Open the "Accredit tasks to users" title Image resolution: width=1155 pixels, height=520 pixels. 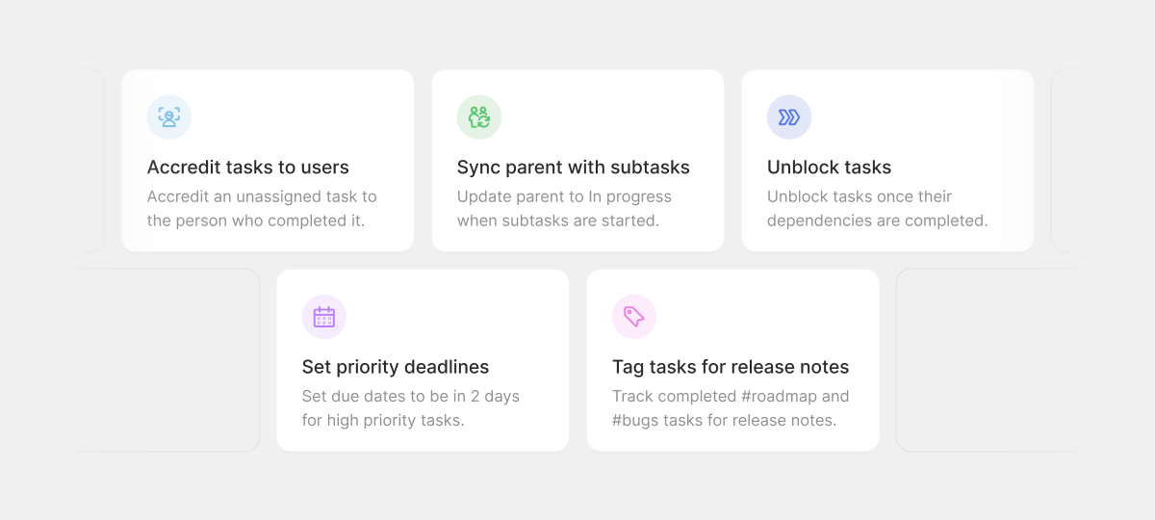[x=248, y=168]
